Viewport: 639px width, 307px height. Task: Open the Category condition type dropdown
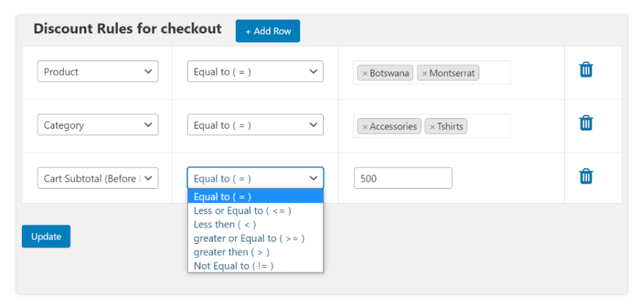98,125
